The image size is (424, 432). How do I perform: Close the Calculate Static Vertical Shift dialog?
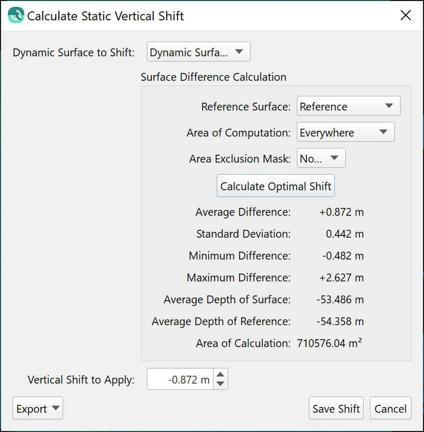(x=406, y=15)
